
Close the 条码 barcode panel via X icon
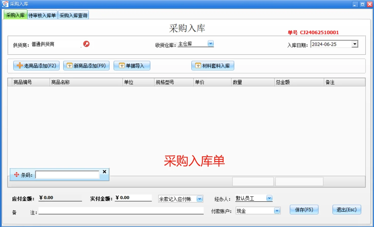pos(104,171)
